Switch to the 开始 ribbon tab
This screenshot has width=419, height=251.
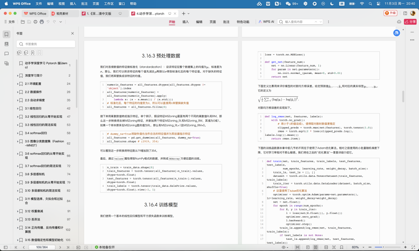pos(172,22)
